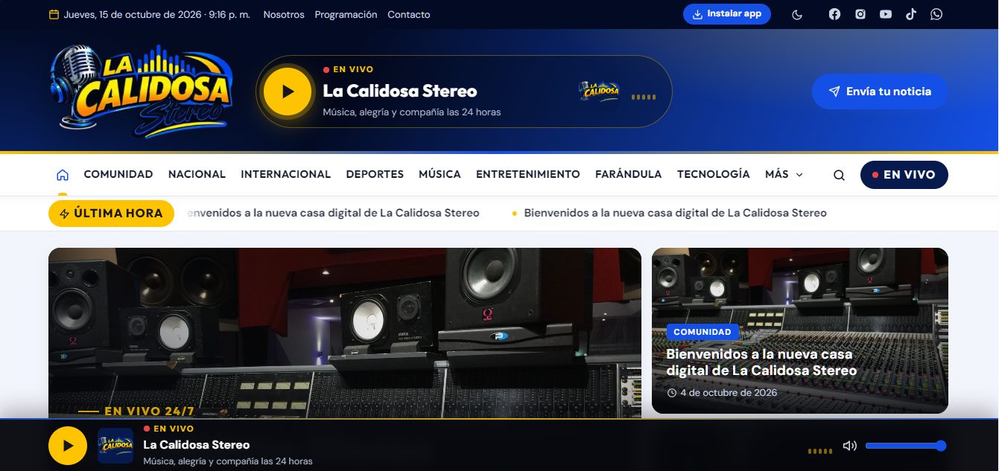Click La Calidosa Stereo title in header player
The height and width of the screenshot is (471, 999).
400,92
